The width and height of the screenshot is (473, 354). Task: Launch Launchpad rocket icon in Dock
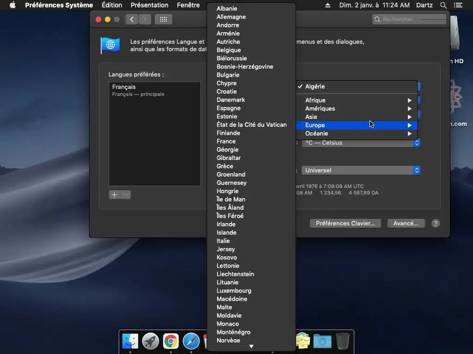[x=151, y=342]
